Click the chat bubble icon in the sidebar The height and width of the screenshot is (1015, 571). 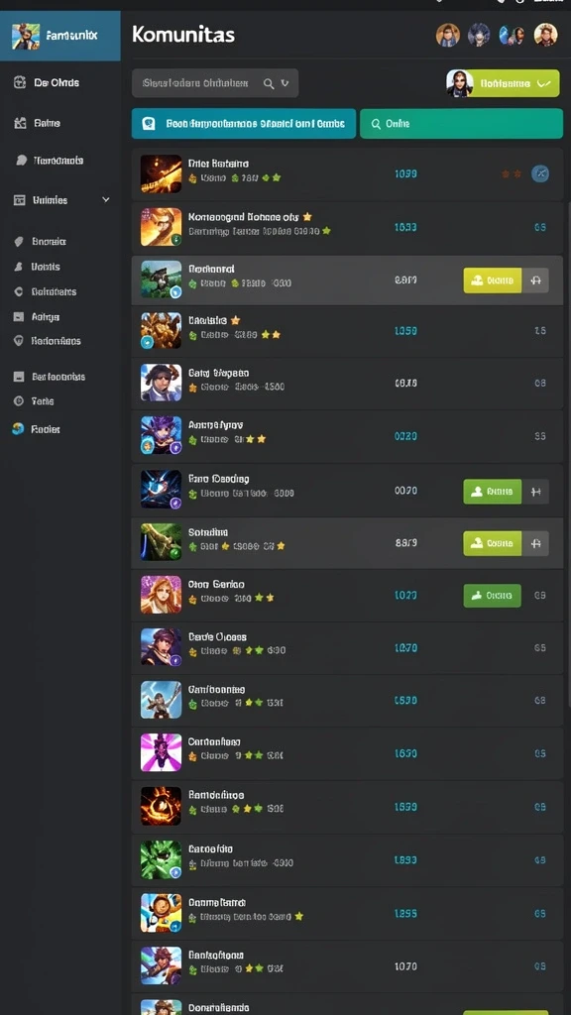click(x=22, y=161)
